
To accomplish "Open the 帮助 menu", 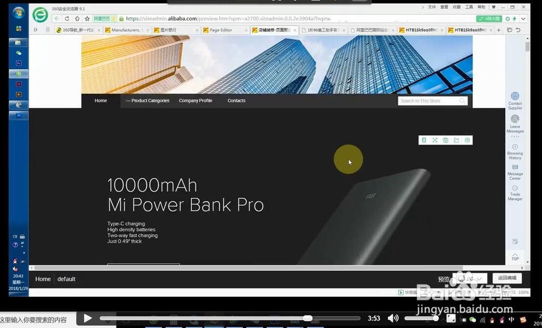I will click(481, 7).
